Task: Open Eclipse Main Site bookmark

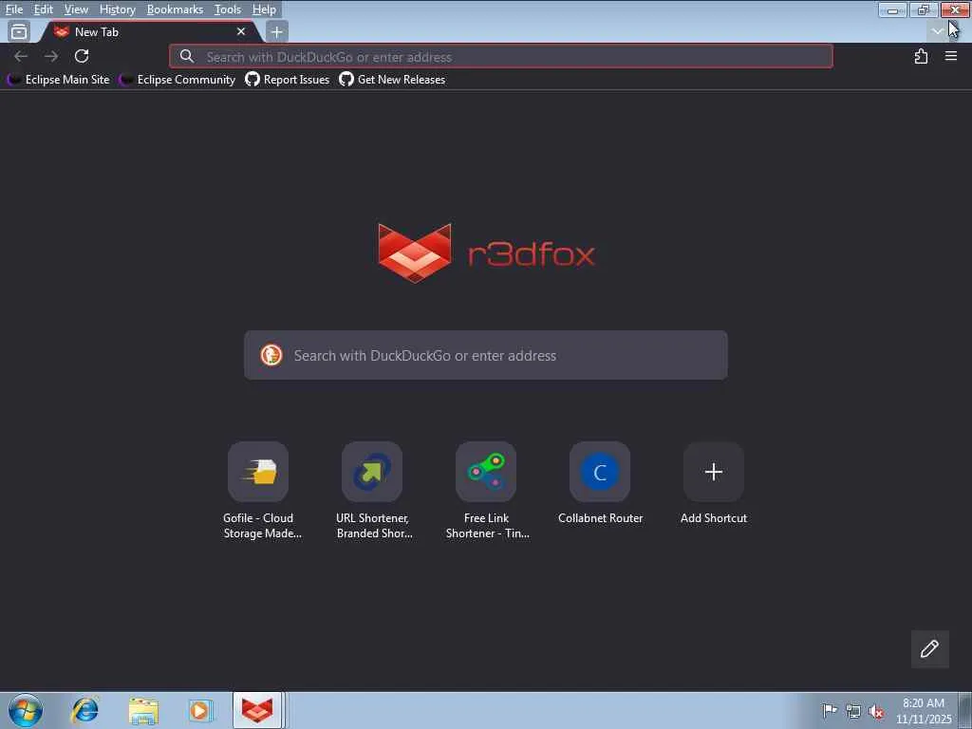Action: pos(59,80)
